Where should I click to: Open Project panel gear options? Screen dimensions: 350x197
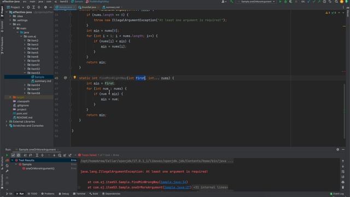pyautogui.click(x=45, y=7)
